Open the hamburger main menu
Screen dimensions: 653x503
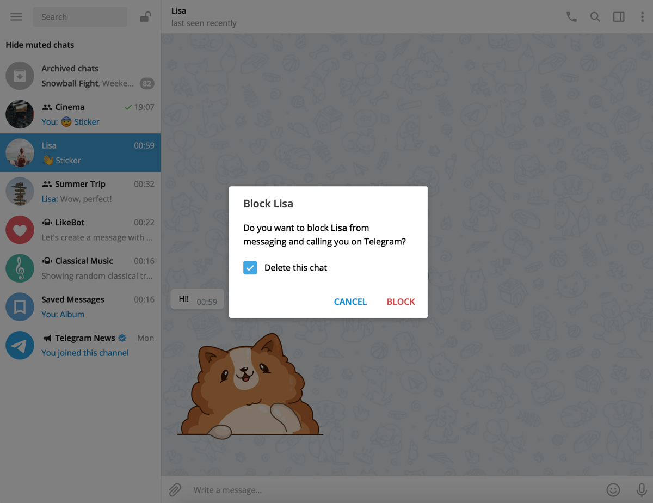pos(16,17)
